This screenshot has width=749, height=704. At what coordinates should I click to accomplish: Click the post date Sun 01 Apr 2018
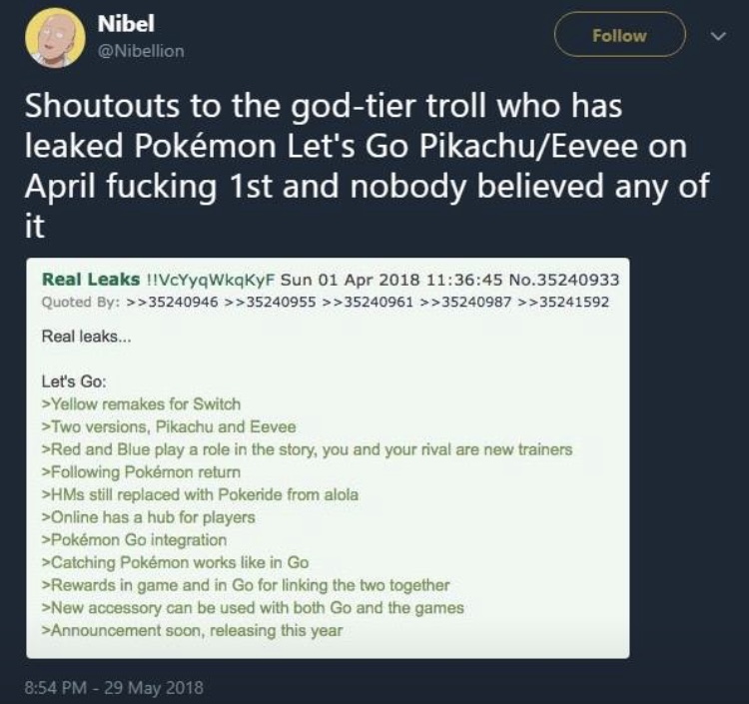click(351, 280)
